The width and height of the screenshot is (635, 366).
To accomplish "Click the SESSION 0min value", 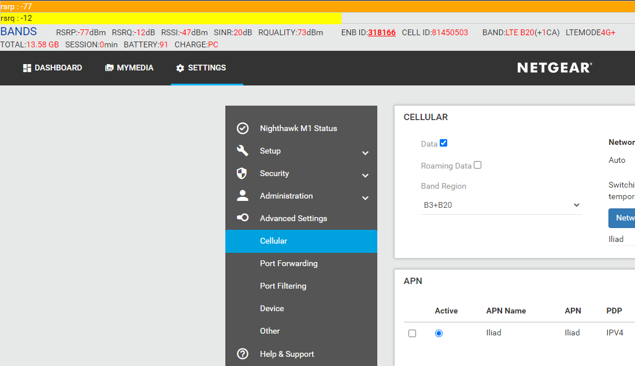I will coord(109,44).
